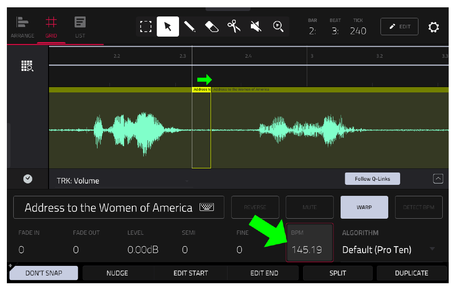Open settings with the gear icon

pos(434,27)
